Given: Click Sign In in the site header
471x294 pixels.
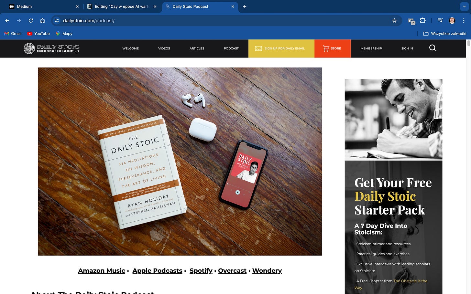Looking at the screenshot, I should [407, 48].
